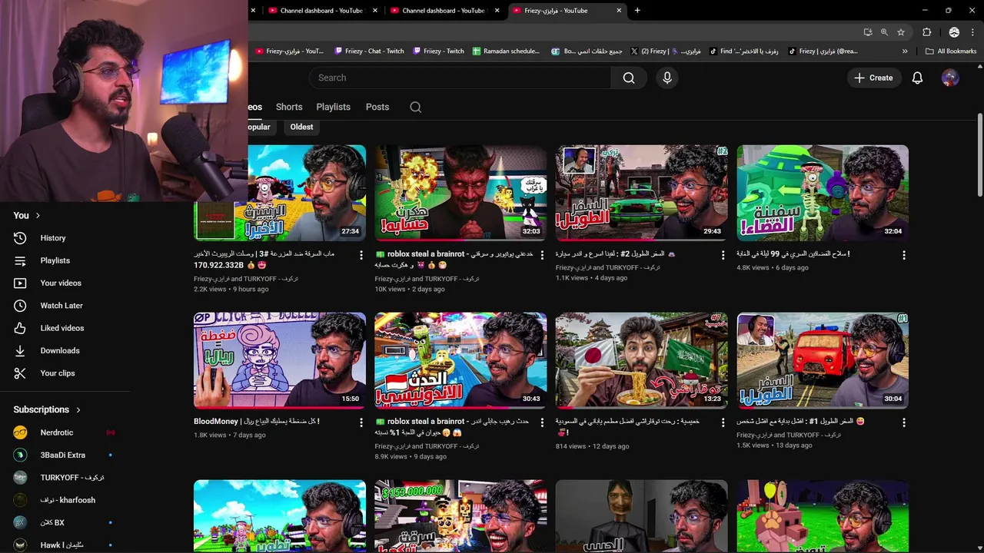Image resolution: width=984 pixels, height=553 pixels.
Task: Open the BloodMoney video title
Action: (257, 421)
